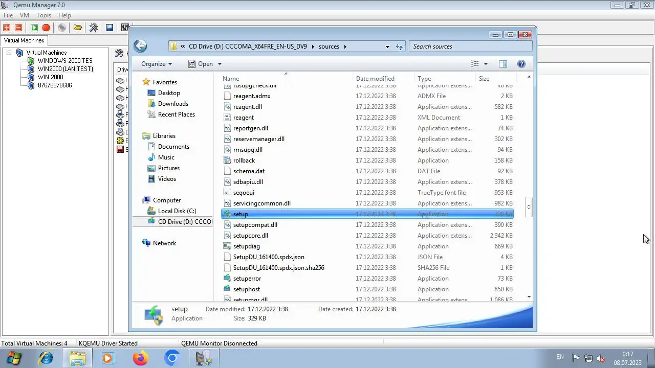Open the Windows Start button
Screen dimensions: 655x368
(x=14, y=358)
